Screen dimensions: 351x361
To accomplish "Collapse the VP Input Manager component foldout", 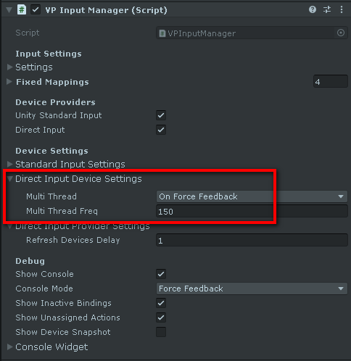I will (x=9, y=10).
